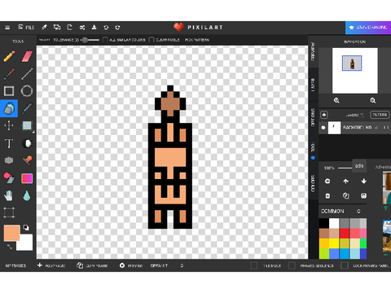The image size is (391, 293).
Task: Toggle the Lock Frames Panel checkbox
Action: pos(345,265)
